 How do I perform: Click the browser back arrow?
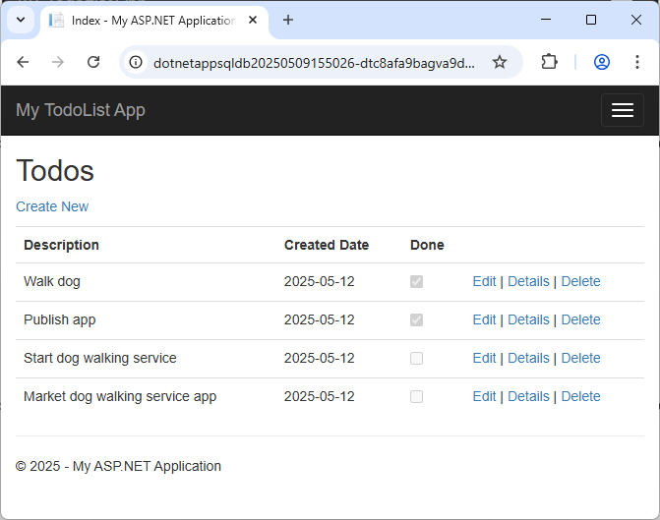point(24,62)
